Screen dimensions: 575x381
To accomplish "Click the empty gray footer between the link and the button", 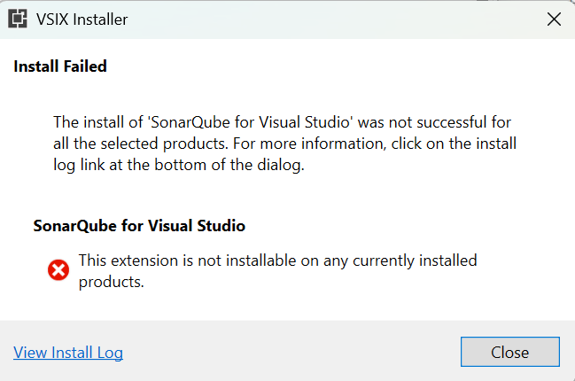I will click(291, 352).
